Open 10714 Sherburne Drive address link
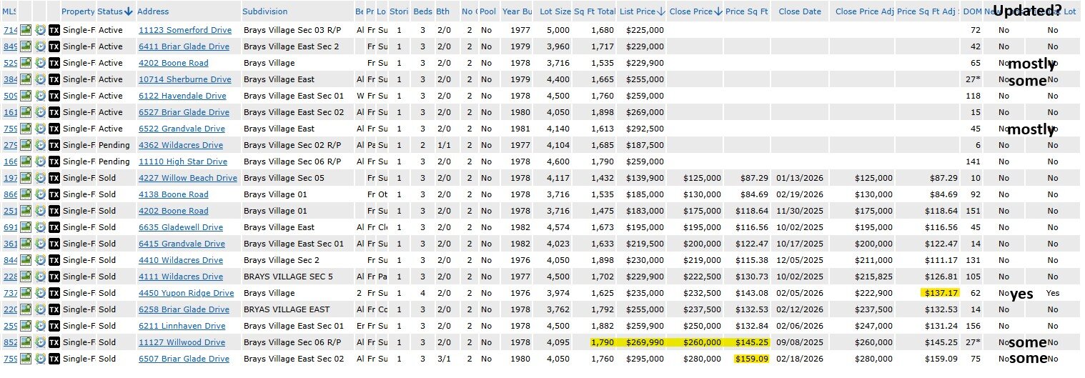Viewport: 1085px width, 378px height. click(184, 79)
